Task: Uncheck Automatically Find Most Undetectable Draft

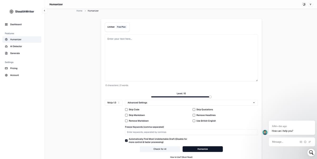Action: tap(126, 141)
